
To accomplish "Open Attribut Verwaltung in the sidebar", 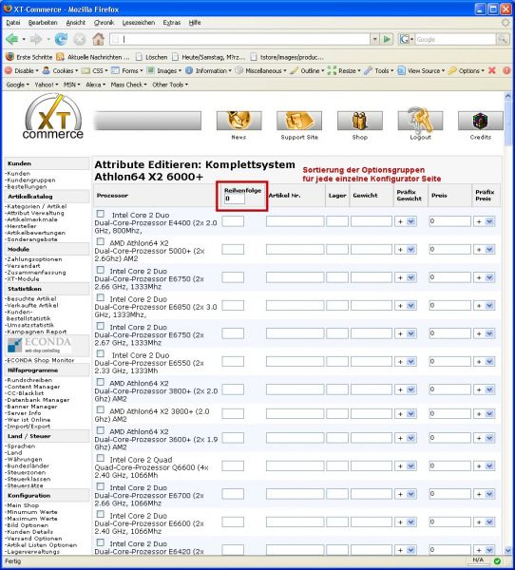I will tap(35, 213).
